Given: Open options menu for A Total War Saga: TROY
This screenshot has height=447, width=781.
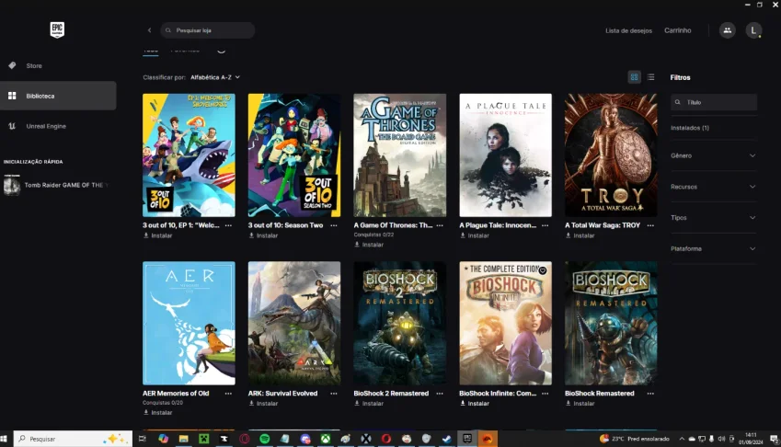Looking at the screenshot, I should pyautogui.click(x=650, y=225).
